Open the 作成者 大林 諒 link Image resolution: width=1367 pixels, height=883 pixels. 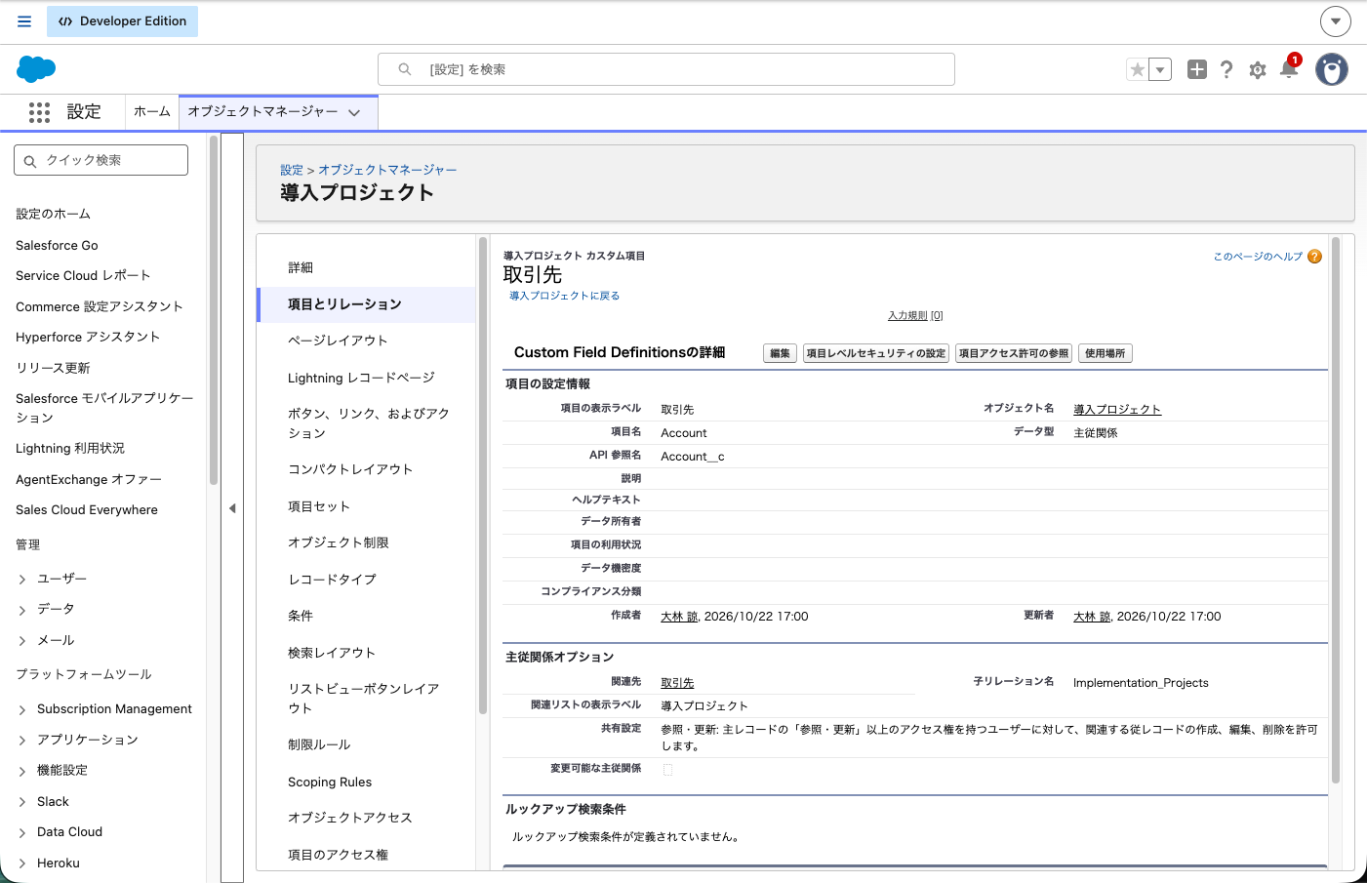point(679,617)
